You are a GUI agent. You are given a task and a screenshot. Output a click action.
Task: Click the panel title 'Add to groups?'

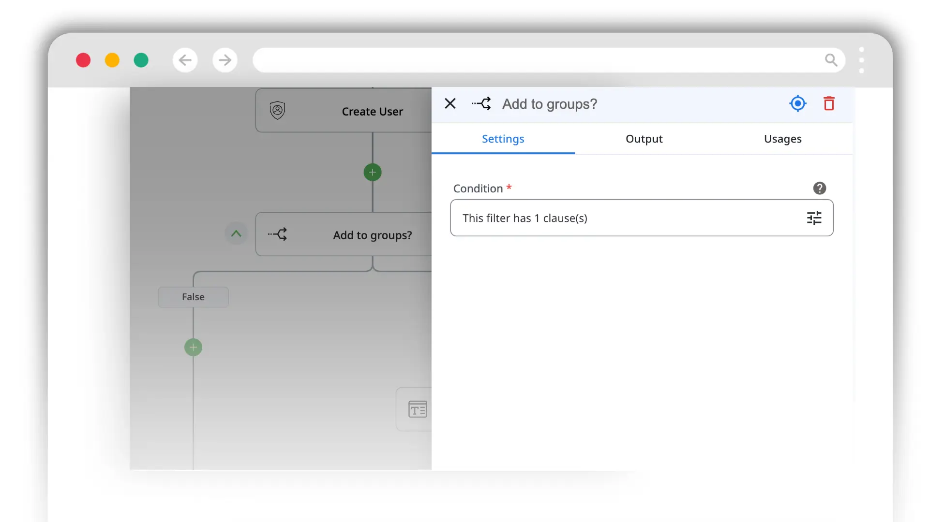550,104
